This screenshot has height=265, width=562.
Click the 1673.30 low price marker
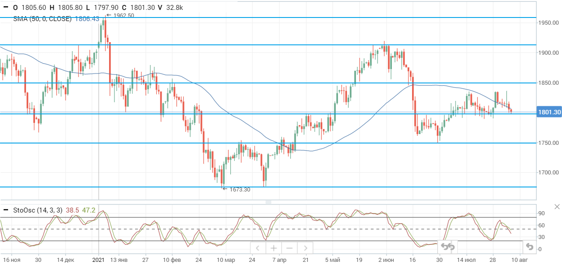click(x=240, y=190)
